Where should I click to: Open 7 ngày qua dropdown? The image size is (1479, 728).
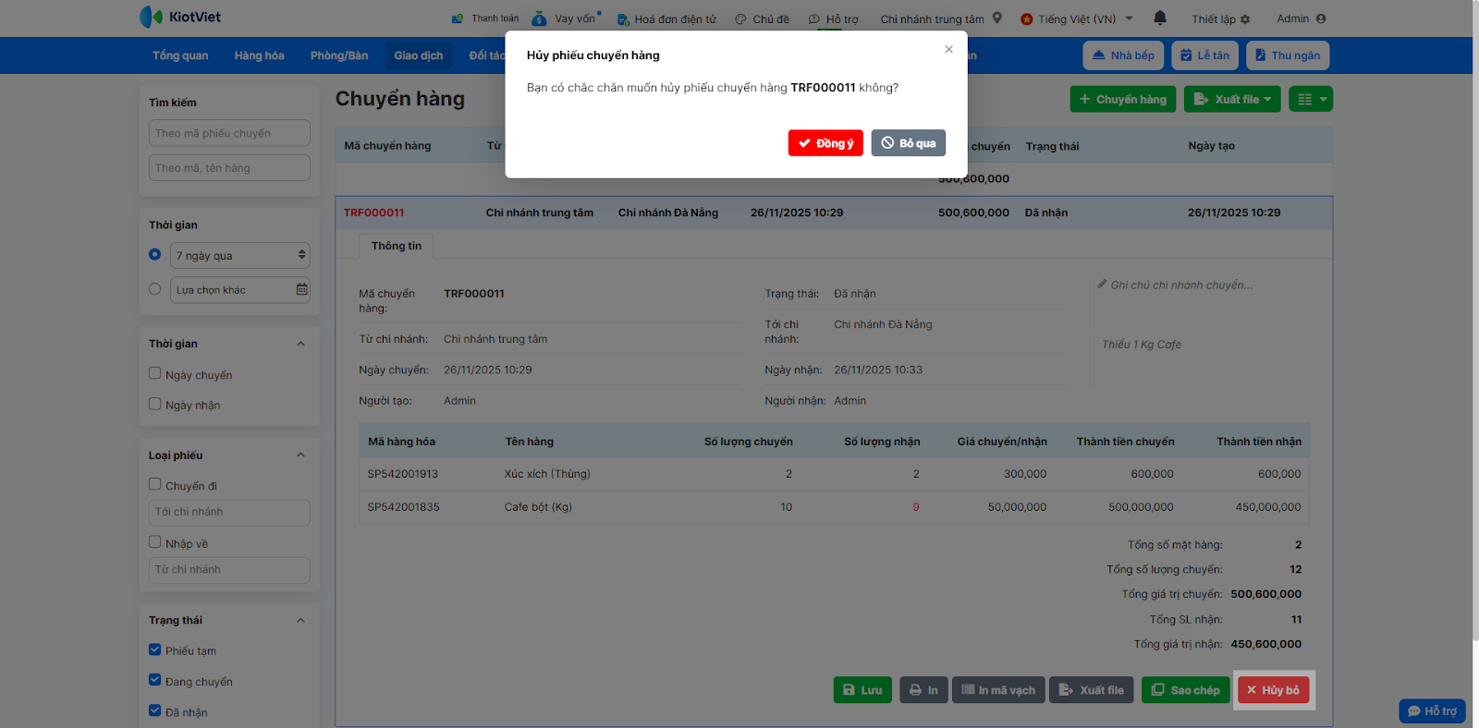coord(240,255)
